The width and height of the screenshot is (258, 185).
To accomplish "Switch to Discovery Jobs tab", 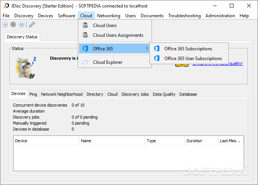I will (x=135, y=94).
